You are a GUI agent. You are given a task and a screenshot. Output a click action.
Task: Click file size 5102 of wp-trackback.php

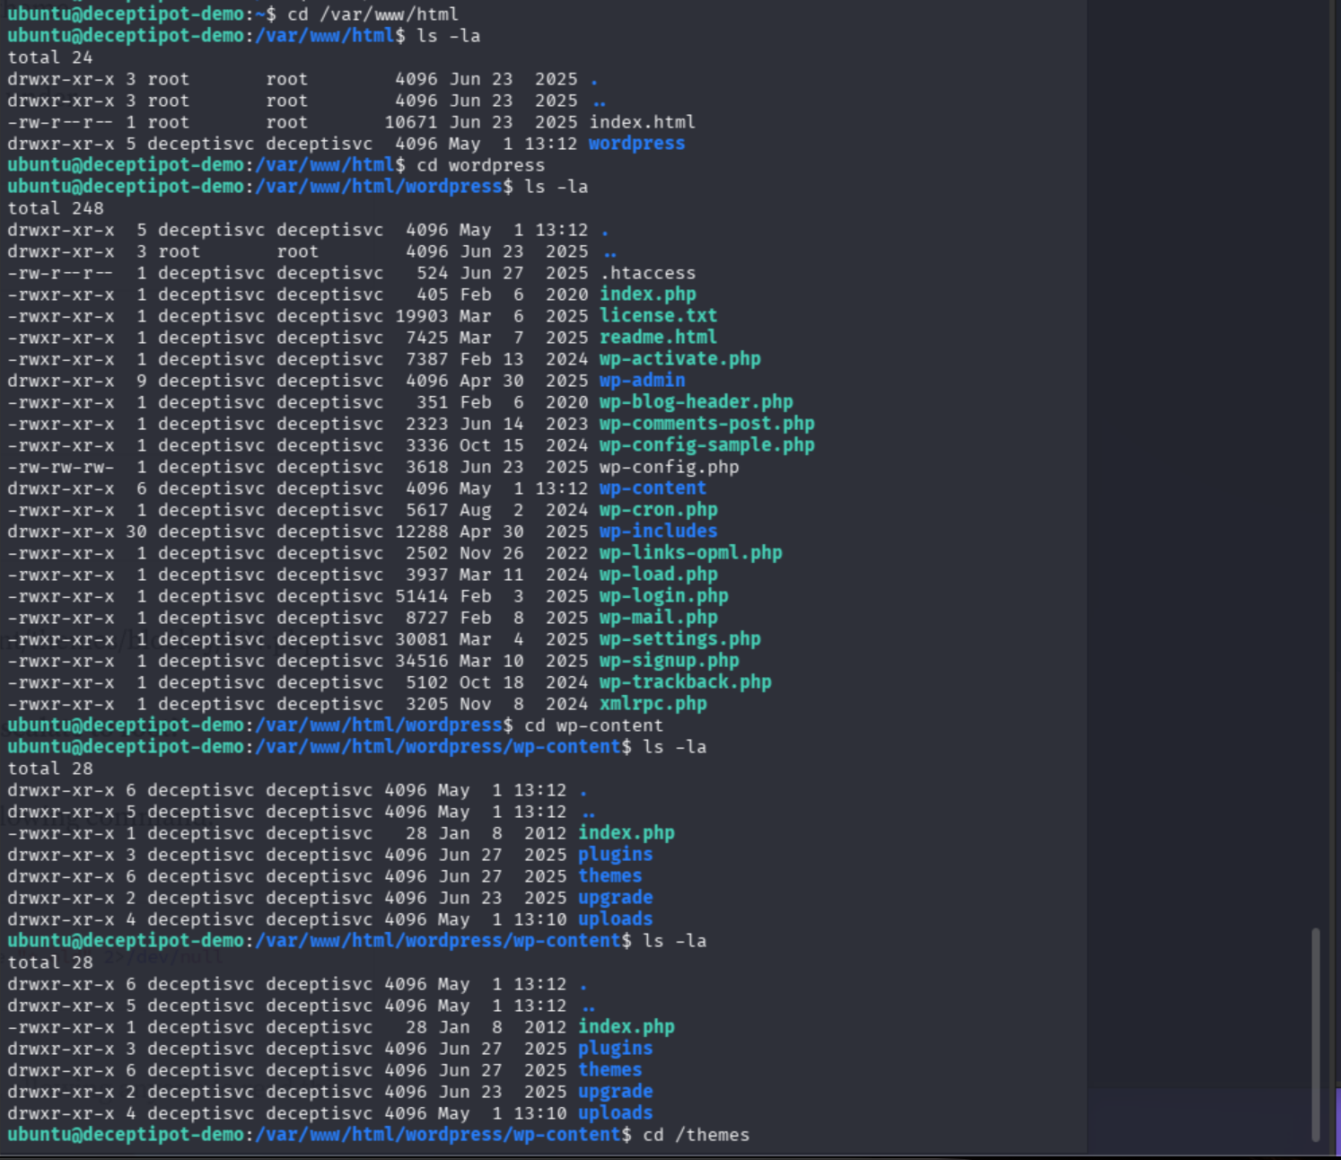427,682
